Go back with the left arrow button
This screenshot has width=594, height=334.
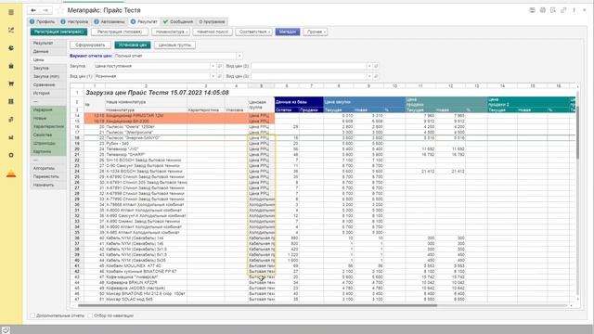point(33,10)
